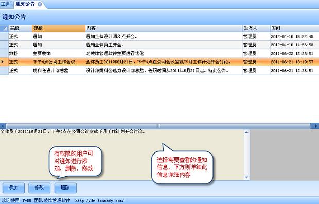319x204 pixels.
Task: Click the 修改 button
Action: (39, 188)
